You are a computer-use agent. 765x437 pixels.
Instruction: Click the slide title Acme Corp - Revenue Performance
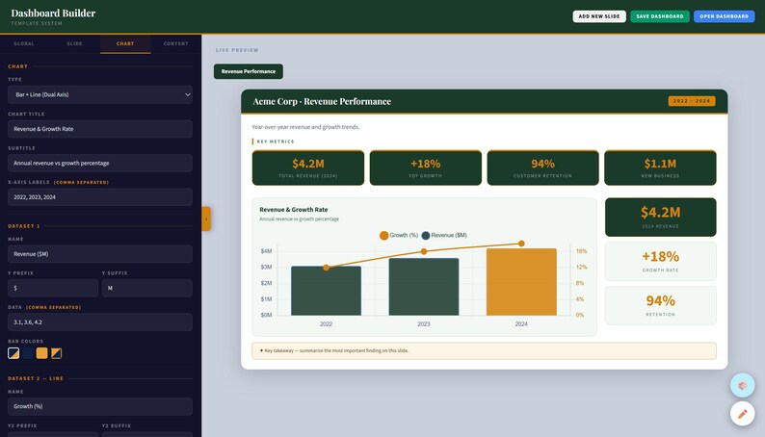[322, 101]
